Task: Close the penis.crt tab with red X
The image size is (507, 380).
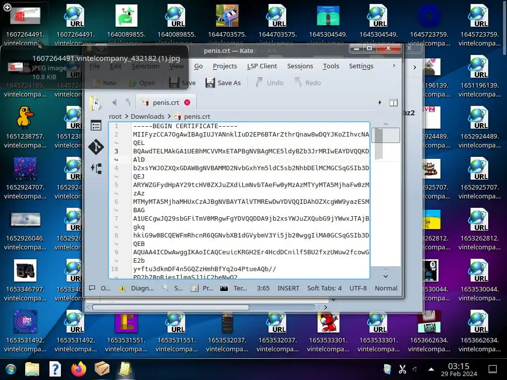Action: click(x=187, y=102)
